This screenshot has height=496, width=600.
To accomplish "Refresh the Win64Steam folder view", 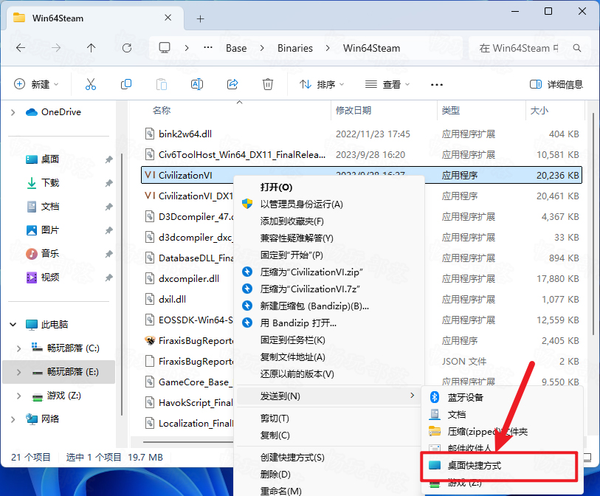I will click(x=127, y=48).
